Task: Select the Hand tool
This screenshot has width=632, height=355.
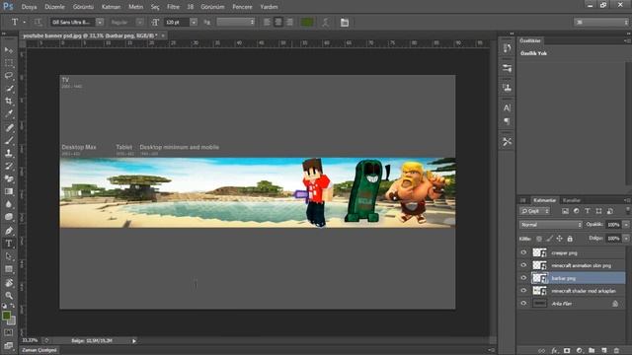Action: 9,283
